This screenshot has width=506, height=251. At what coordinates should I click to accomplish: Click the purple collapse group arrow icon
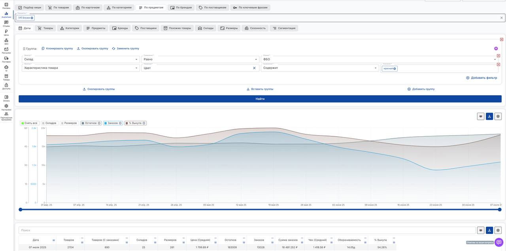pyautogui.click(x=496, y=49)
